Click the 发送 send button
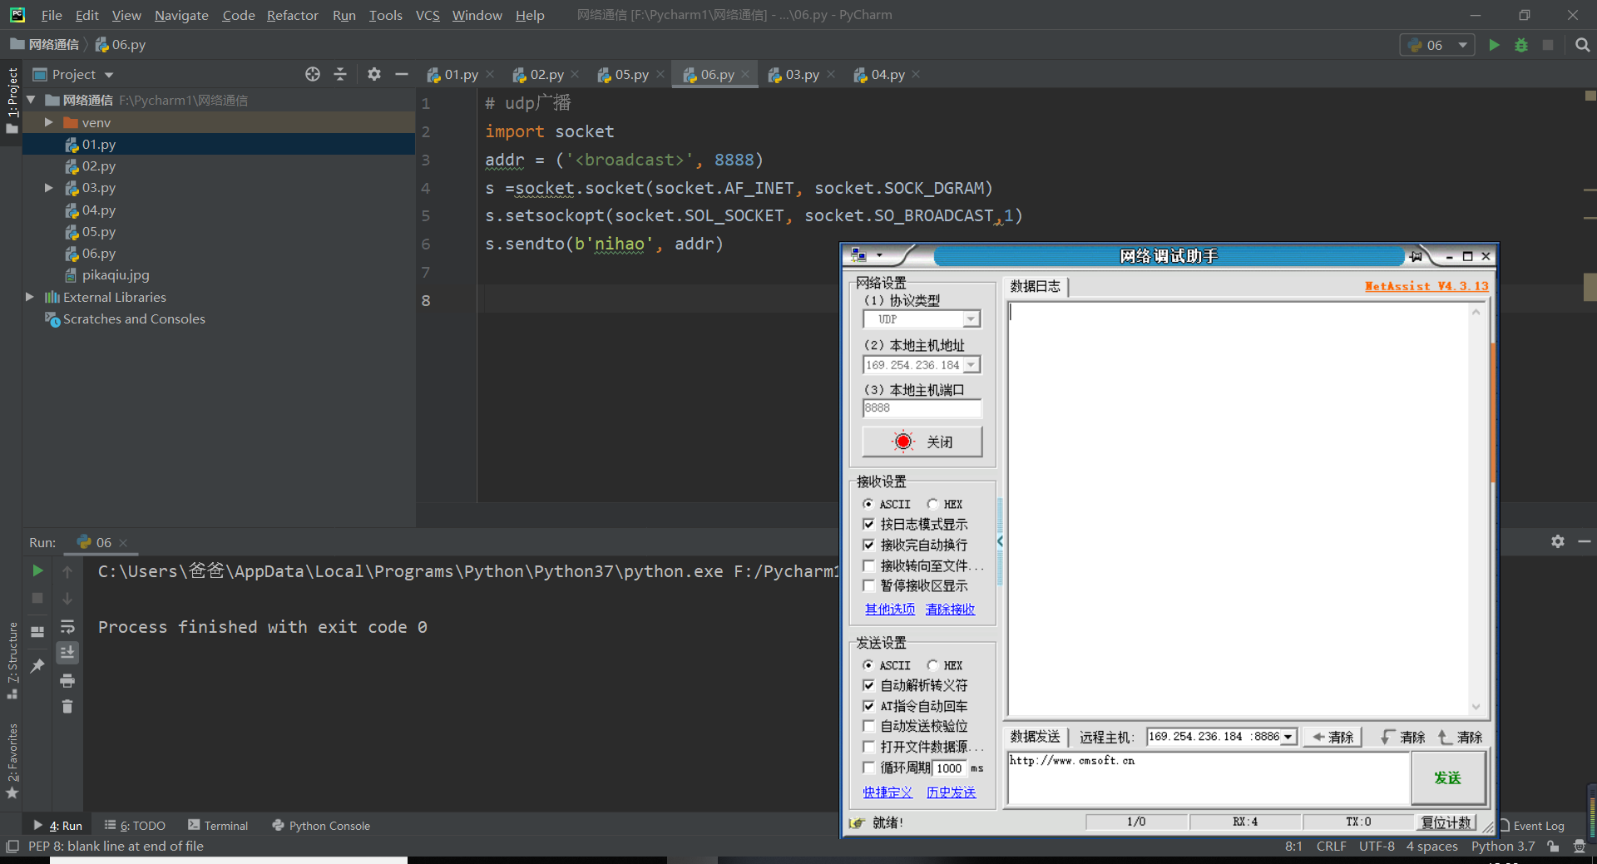Screen dimensions: 1597x864 point(1447,778)
